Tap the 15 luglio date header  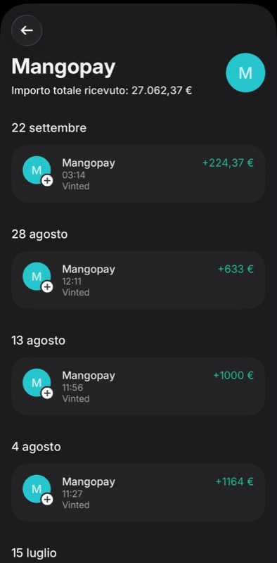[34, 552]
